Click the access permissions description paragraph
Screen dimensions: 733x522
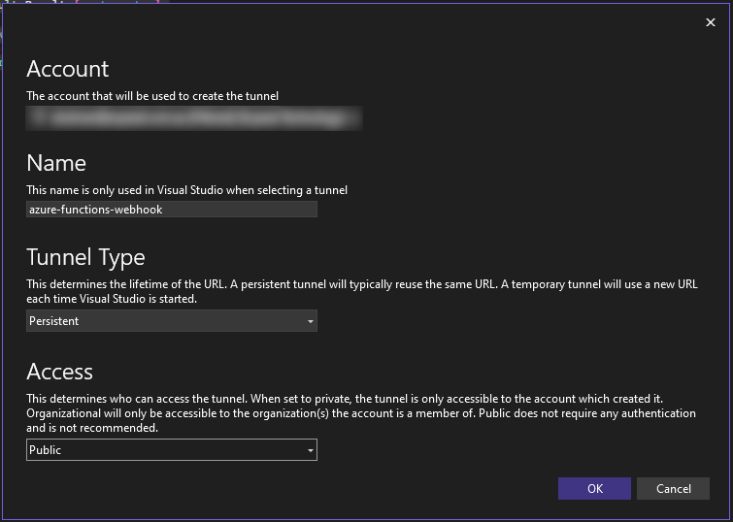click(359, 413)
